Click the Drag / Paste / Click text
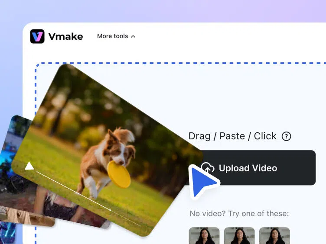 (232, 136)
